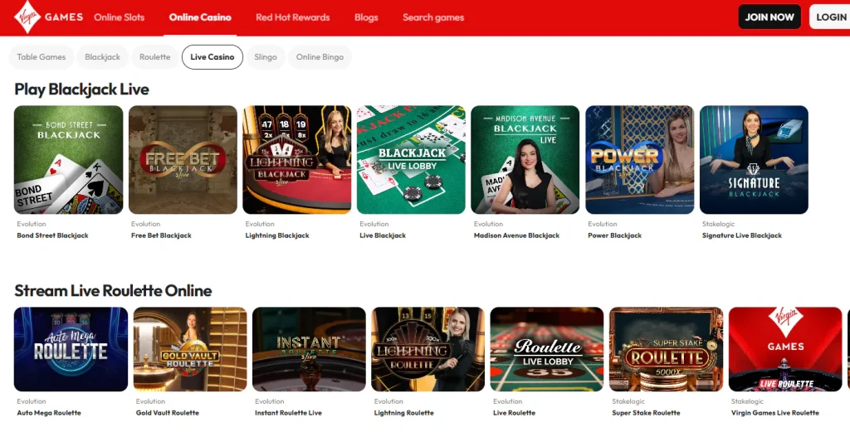Open Bond Street Blackjack thumbnail
The width and height of the screenshot is (850, 432).
tap(68, 160)
